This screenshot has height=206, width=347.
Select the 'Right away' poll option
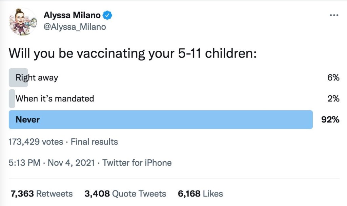37,78
